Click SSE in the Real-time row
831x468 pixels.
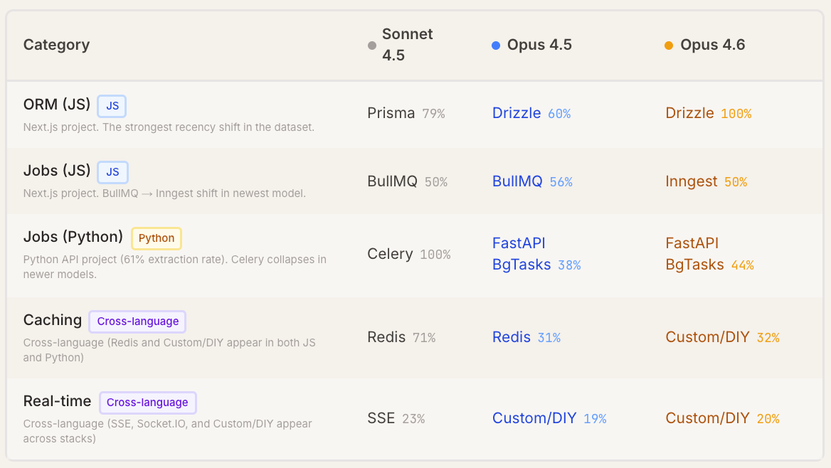(x=381, y=418)
